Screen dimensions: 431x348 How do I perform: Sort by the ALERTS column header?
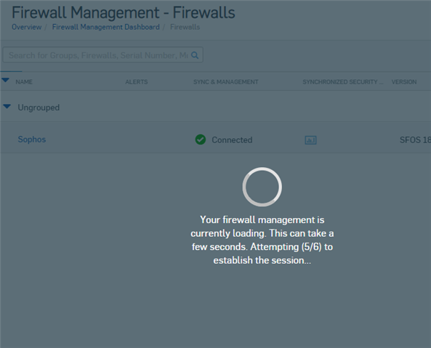[137, 82]
